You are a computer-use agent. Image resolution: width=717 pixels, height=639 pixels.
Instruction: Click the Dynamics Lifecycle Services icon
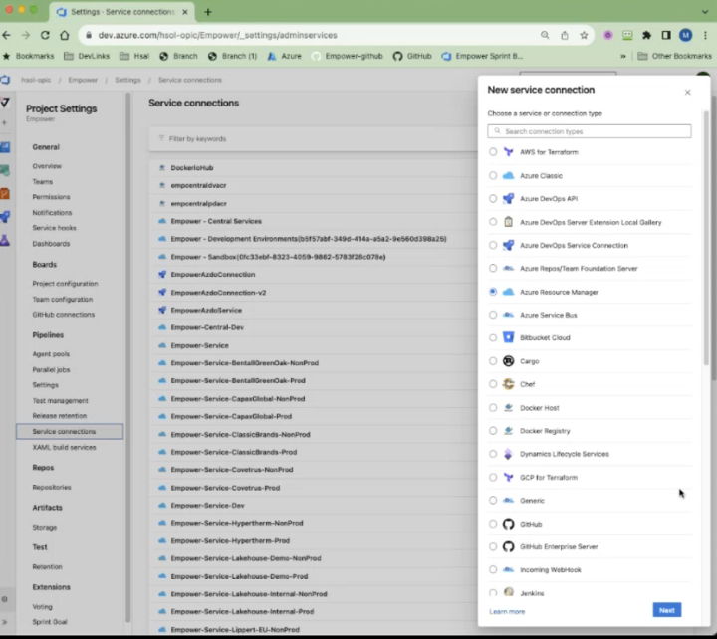pos(508,454)
